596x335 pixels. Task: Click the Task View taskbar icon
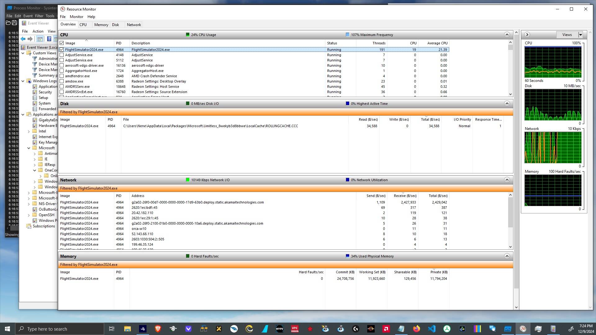pyautogui.click(x=112, y=329)
